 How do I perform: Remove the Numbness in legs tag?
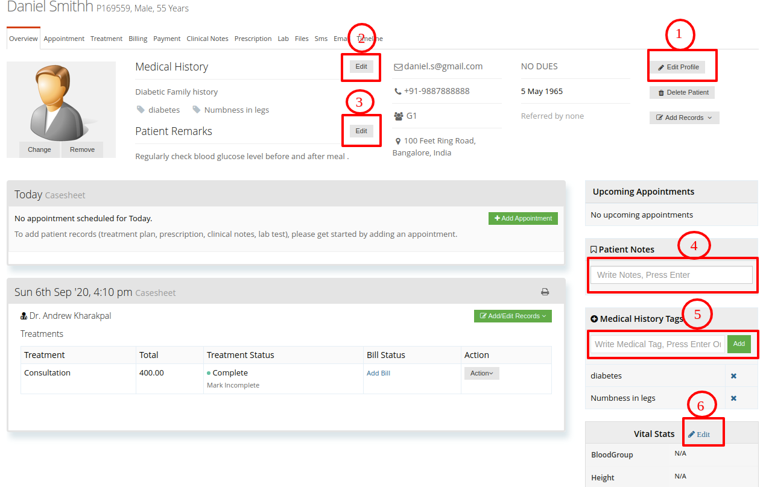coord(734,398)
